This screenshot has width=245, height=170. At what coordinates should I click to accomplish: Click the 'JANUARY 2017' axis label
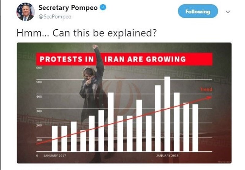click(x=55, y=156)
